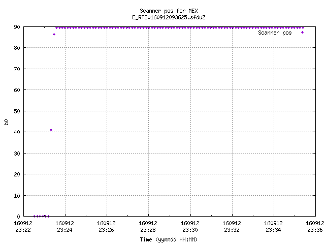Click x-axis time label 23:30
Image resolution: width=325 pixels, height=244 pixels.
coord(190,230)
